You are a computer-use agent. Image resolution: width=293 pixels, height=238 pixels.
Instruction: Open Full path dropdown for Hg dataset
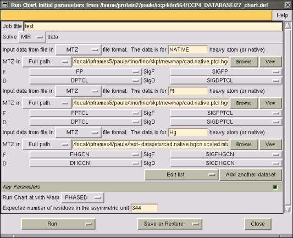point(47,145)
